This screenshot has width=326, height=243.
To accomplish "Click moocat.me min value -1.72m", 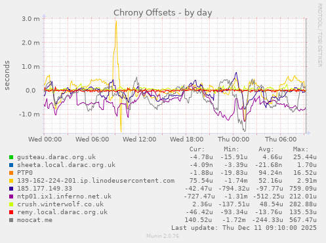I will tap(234, 220).
